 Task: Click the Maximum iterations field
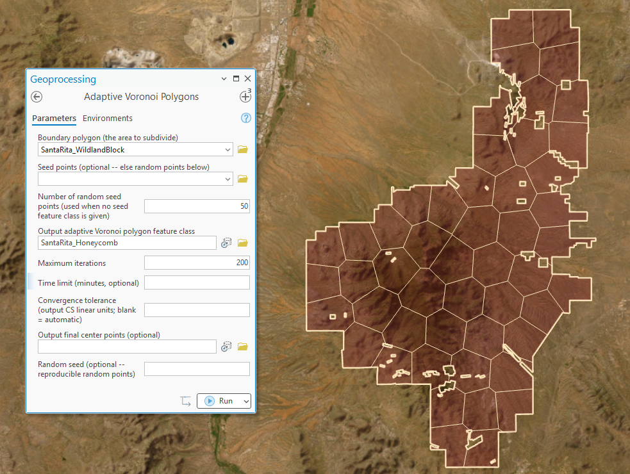pos(197,263)
